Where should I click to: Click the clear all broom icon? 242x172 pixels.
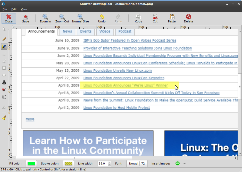4,118
